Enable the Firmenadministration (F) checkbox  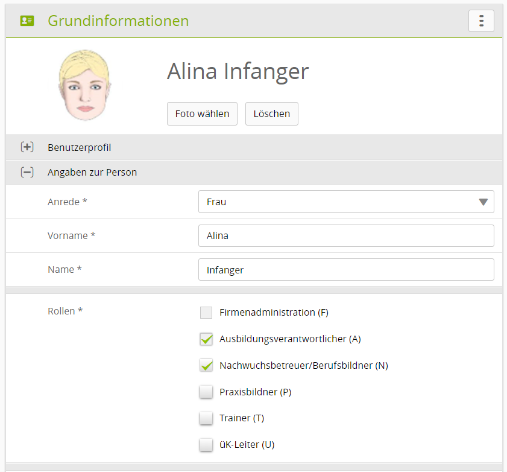(x=206, y=313)
